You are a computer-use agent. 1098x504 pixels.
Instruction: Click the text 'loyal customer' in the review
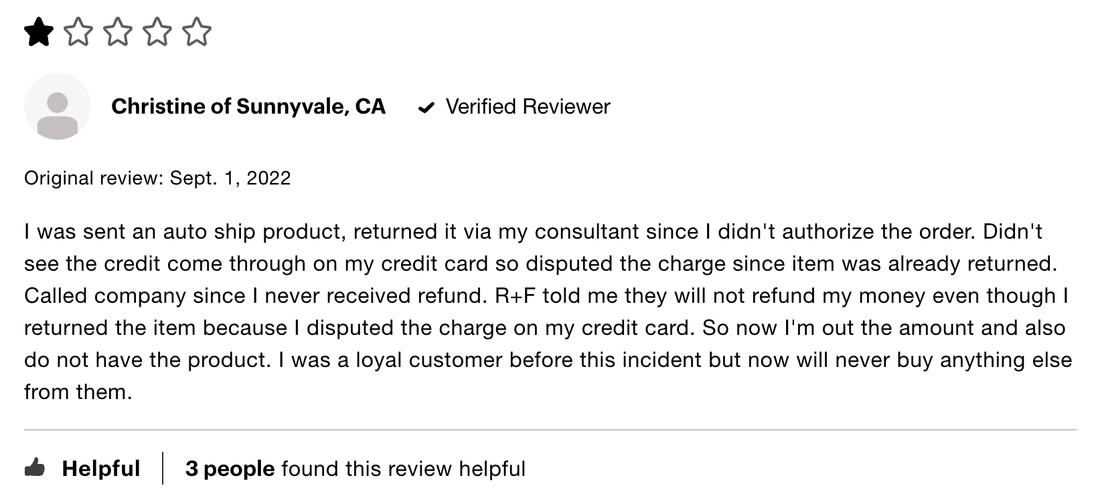point(429,360)
